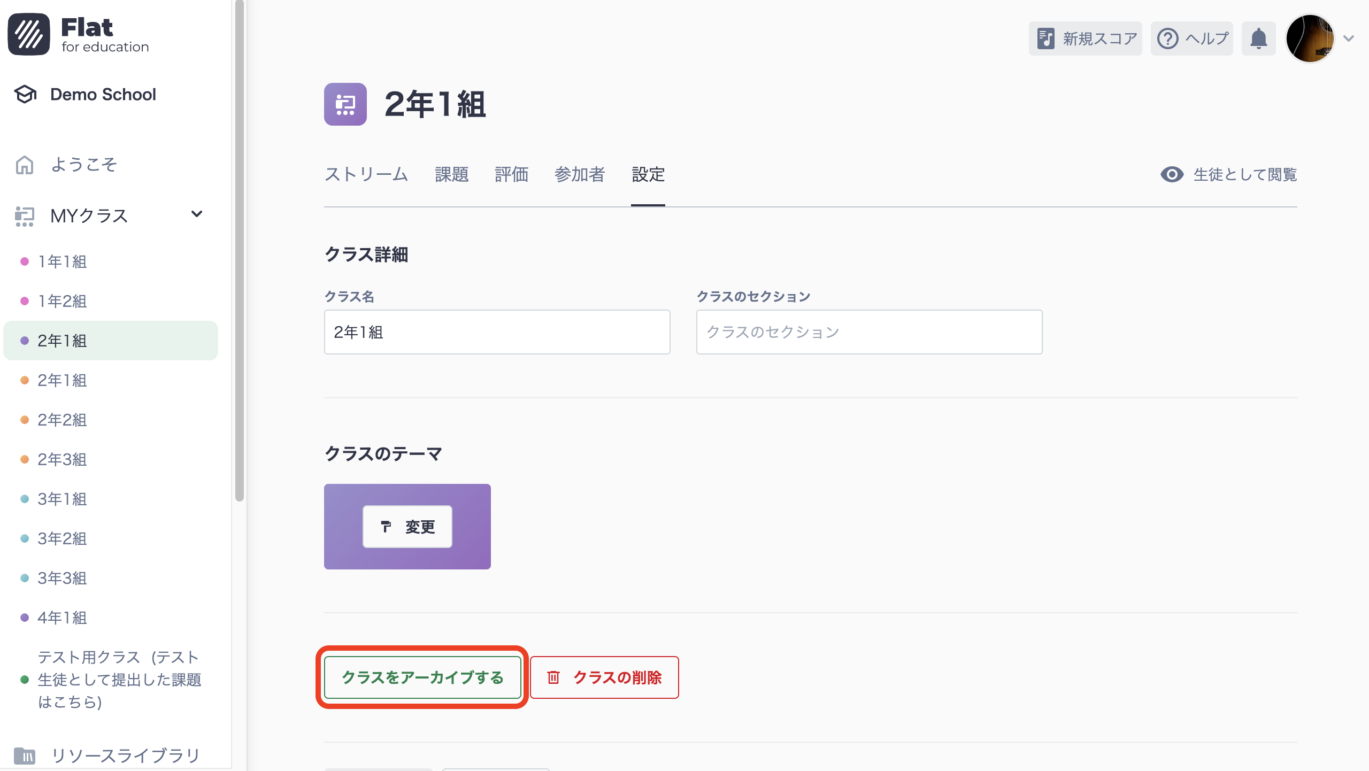The width and height of the screenshot is (1369, 771).
Task: Click the ようこそ home icon
Action: (24, 165)
